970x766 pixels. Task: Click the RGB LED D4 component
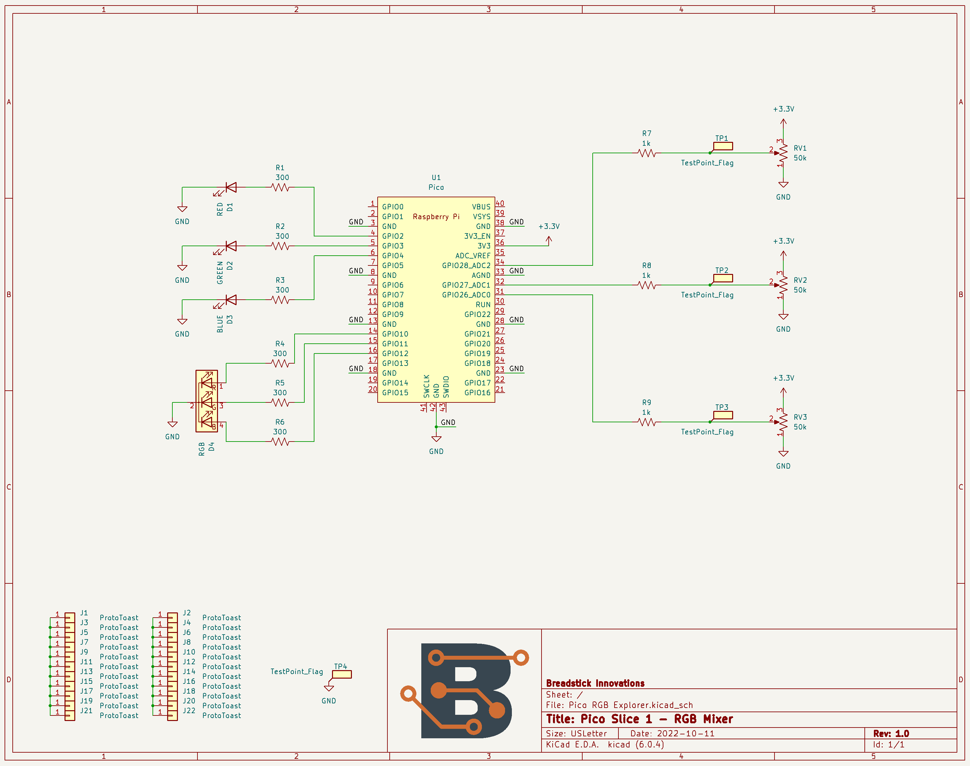click(x=207, y=401)
